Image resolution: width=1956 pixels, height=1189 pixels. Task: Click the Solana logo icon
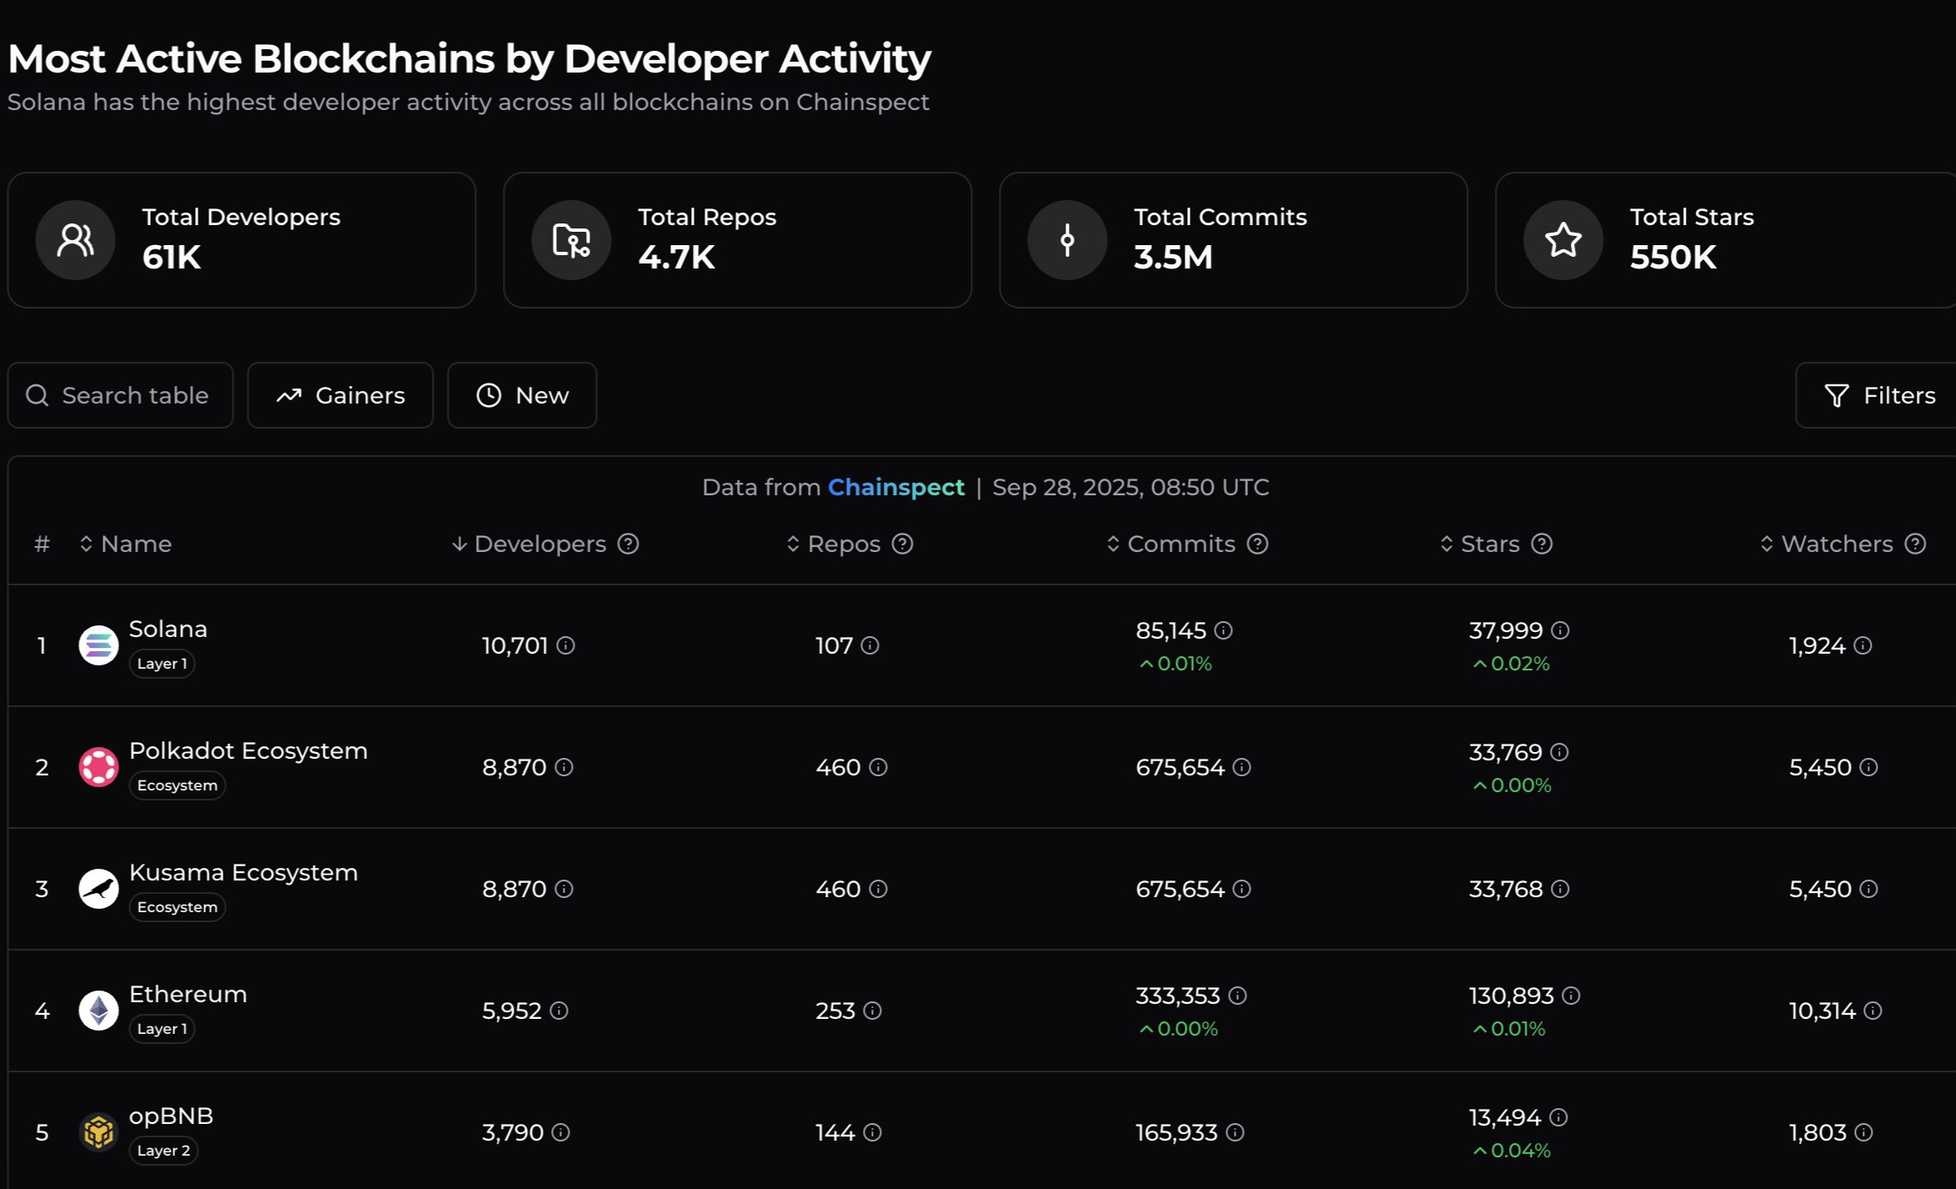click(98, 645)
